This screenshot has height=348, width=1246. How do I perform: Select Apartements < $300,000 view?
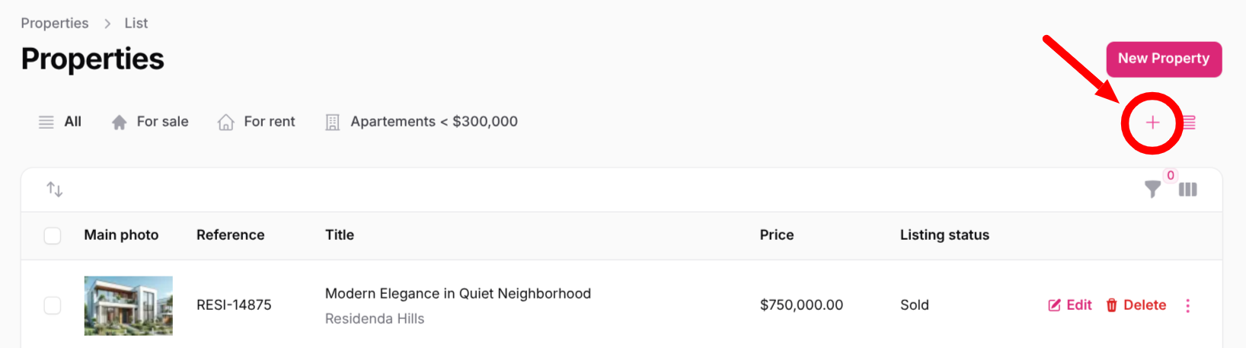pos(422,122)
